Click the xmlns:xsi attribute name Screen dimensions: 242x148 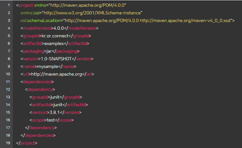(30, 13)
